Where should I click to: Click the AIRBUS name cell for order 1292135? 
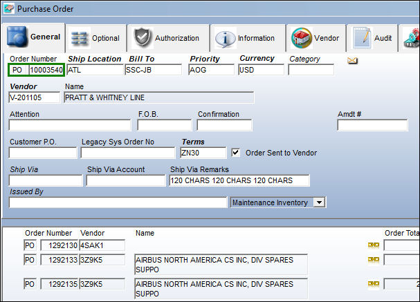221,289
